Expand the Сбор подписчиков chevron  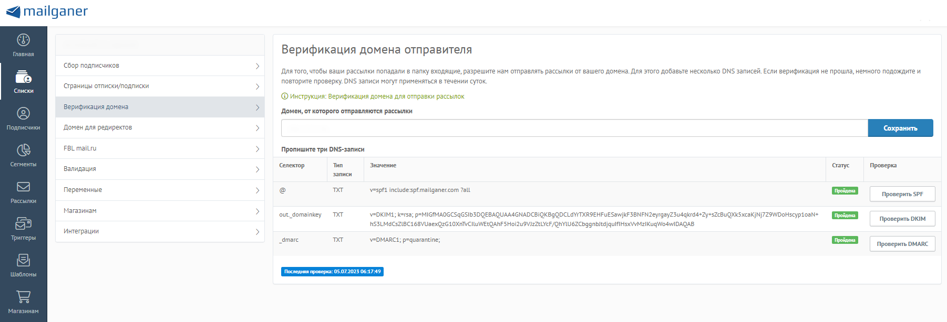click(x=258, y=66)
